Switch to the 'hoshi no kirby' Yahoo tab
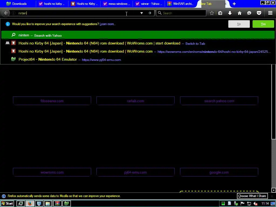The image size is (276, 207). coord(52,4)
